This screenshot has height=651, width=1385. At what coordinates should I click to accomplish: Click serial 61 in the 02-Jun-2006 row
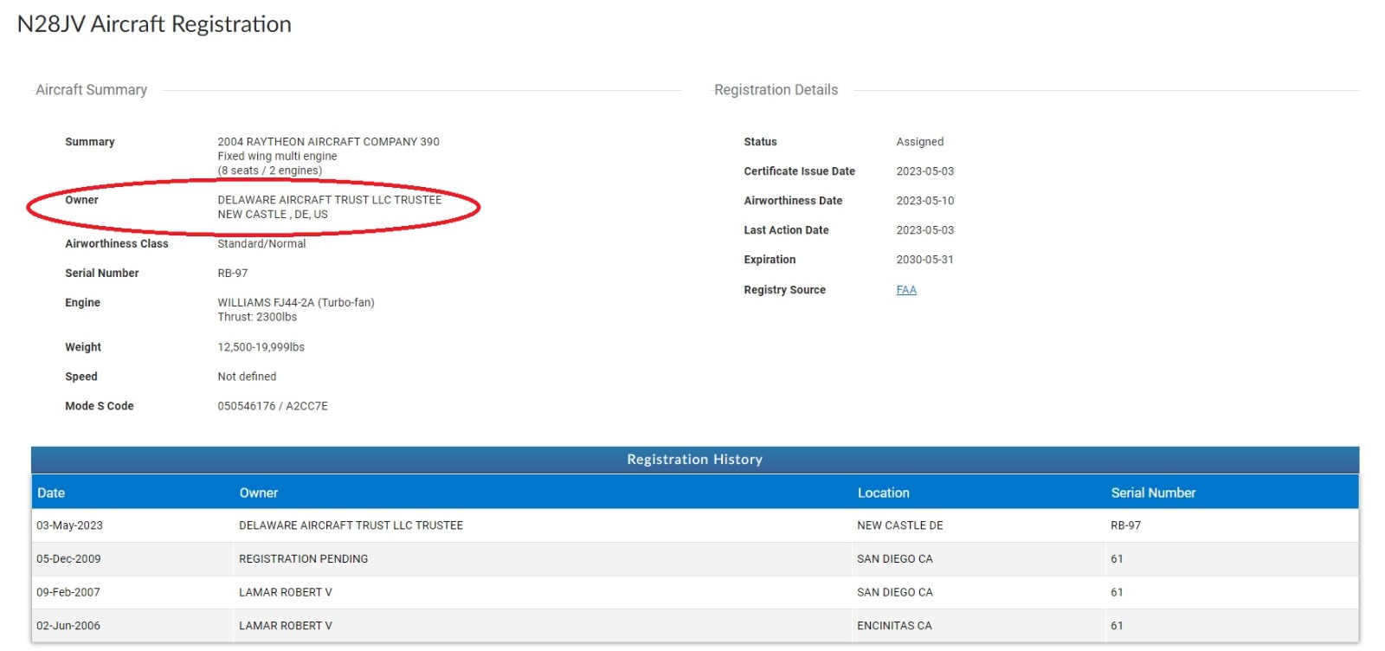(1117, 626)
